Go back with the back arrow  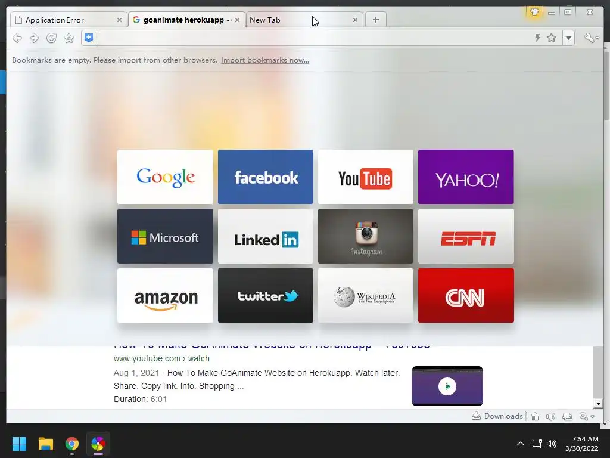pos(17,38)
